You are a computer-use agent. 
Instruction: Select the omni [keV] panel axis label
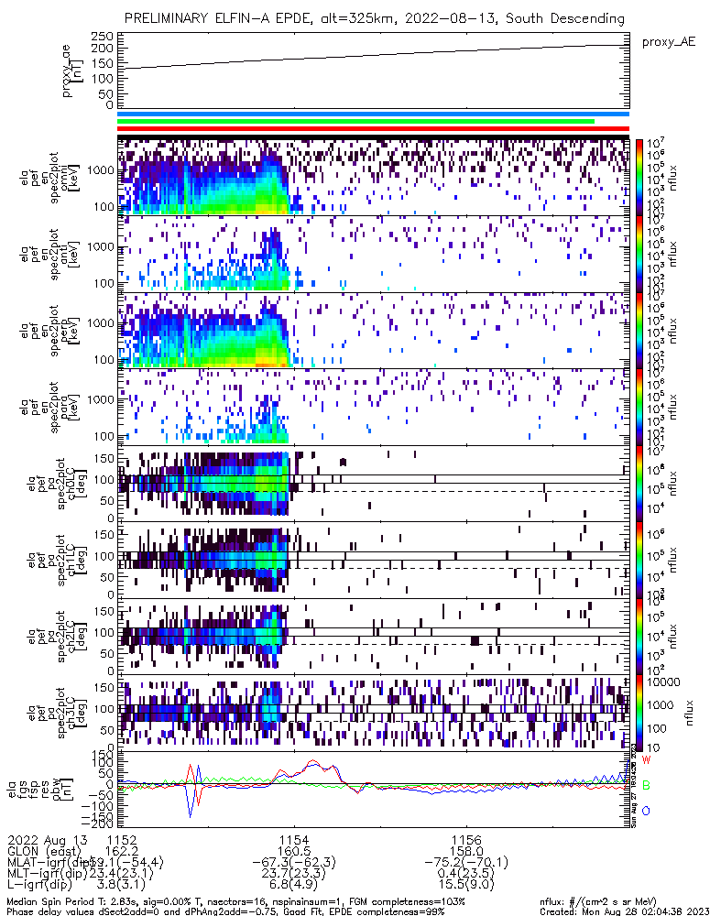coord(49,178)
